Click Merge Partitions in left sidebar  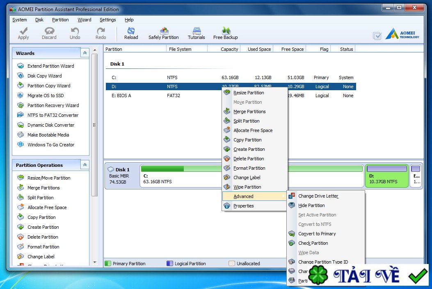(x=43, y=188)
